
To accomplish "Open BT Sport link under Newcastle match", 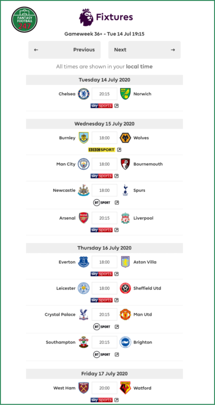I will point(102,203).
